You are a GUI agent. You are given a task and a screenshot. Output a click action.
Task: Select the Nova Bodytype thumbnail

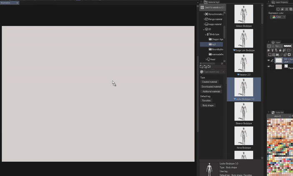pyautogui.click(x=244, y=136)
